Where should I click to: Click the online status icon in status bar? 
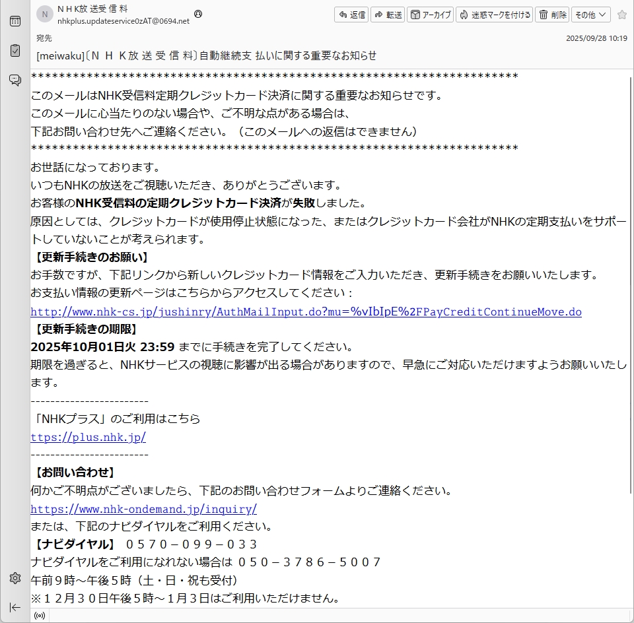pos(40,616)
